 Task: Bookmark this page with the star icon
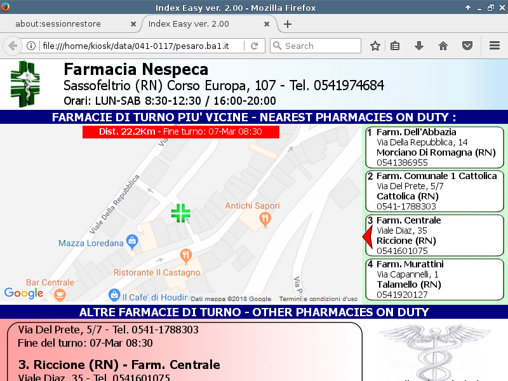375,46
